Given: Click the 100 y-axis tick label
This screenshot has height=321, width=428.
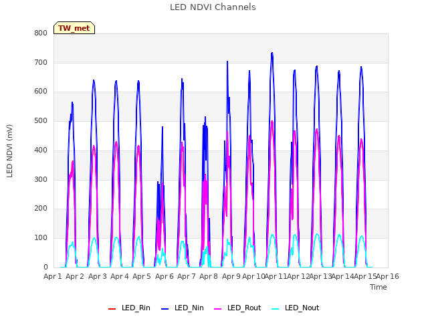Looking at the screenshot, I should tap(41, 238).
